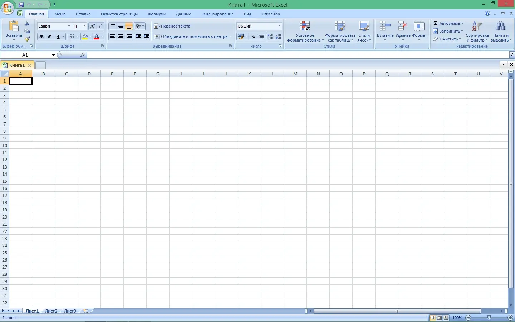Insert a new worksheet tab icon
Image resolution: width=515 pixels, height=322 pixels.
86,311
